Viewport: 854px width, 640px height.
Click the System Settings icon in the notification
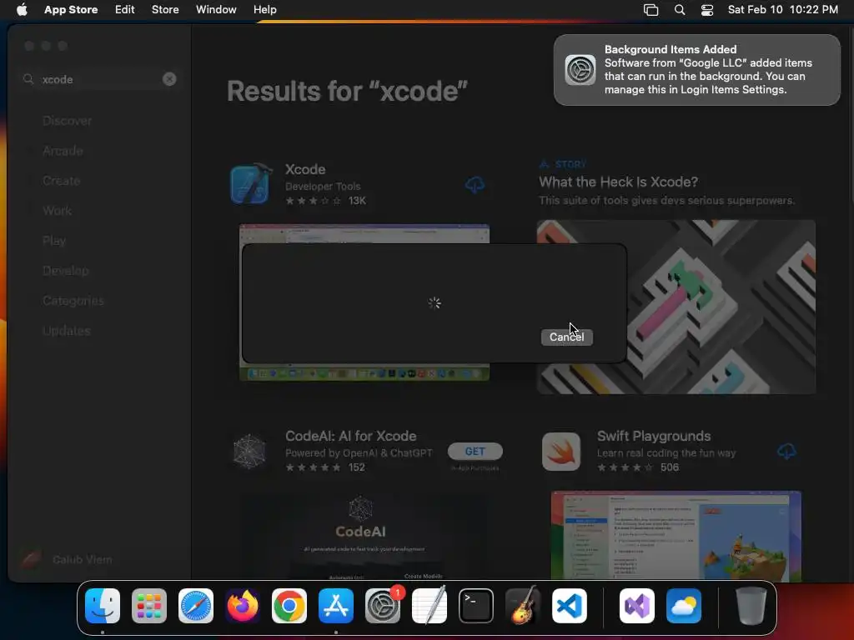tap(580, 70)
